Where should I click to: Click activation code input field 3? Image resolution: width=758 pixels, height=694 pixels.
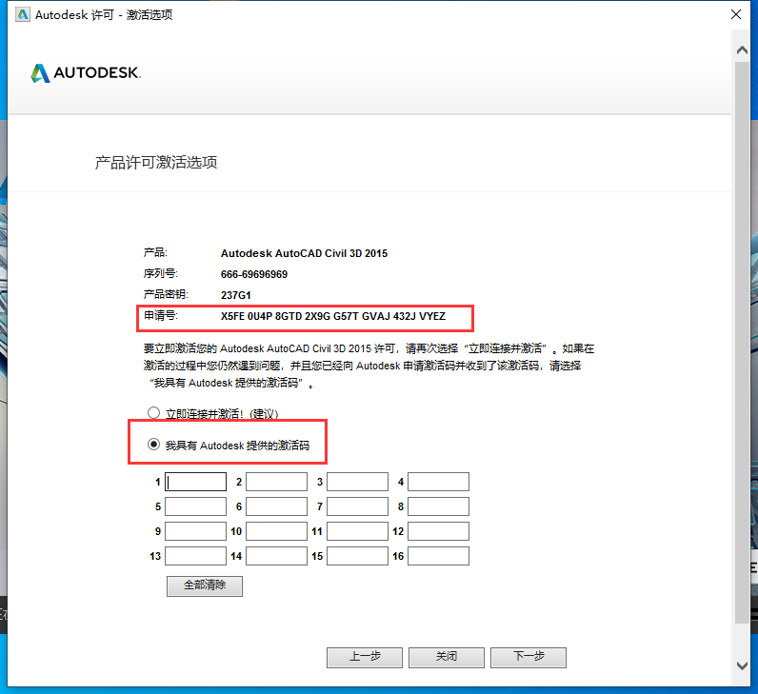pos(357,482)
